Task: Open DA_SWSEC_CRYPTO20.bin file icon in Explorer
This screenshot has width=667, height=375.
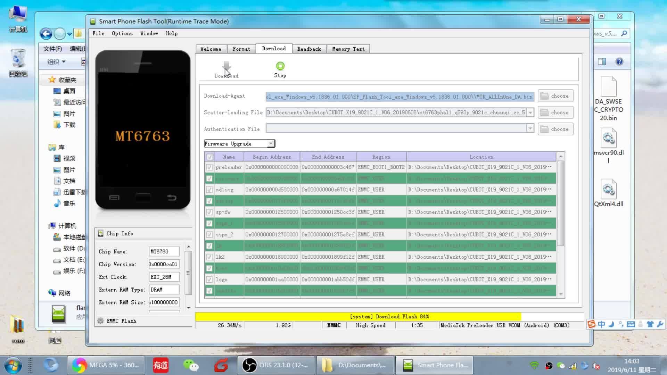Action: pyautogui.click(x=609, y=86)
